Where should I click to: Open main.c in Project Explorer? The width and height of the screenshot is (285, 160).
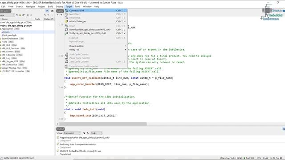point(7,32)
